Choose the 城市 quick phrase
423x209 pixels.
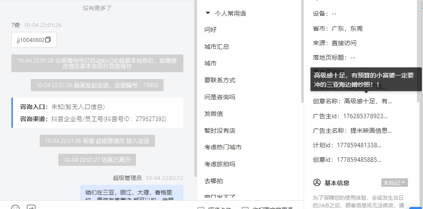coord(210,63)
